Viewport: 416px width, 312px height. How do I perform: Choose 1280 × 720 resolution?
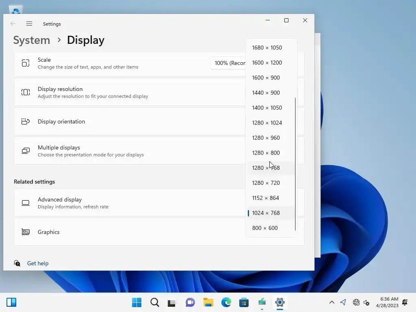tap(271, 183)
